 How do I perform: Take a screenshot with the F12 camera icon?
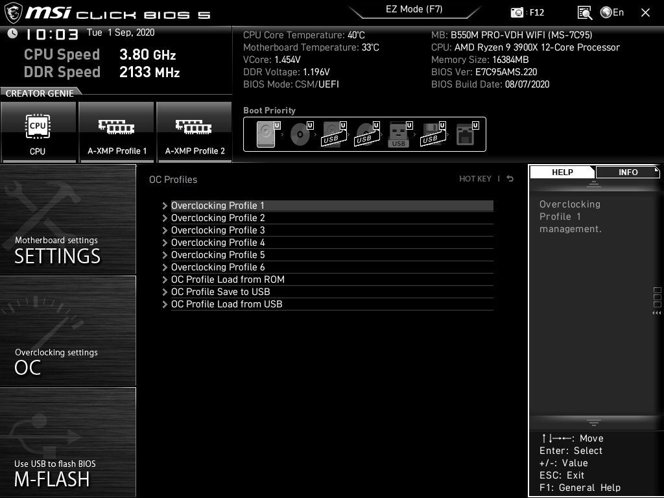[517, 13]
